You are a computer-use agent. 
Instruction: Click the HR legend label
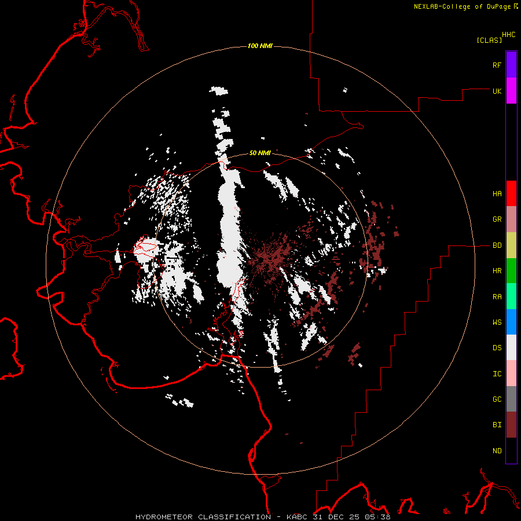(497, 271)
